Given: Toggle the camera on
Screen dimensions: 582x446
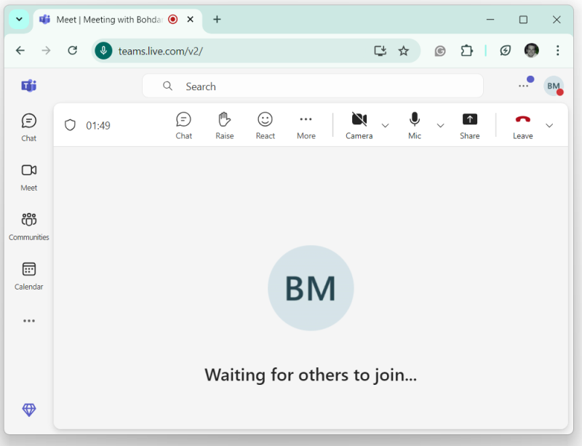Looking at the screenshot, I should (x=359, y=124).
